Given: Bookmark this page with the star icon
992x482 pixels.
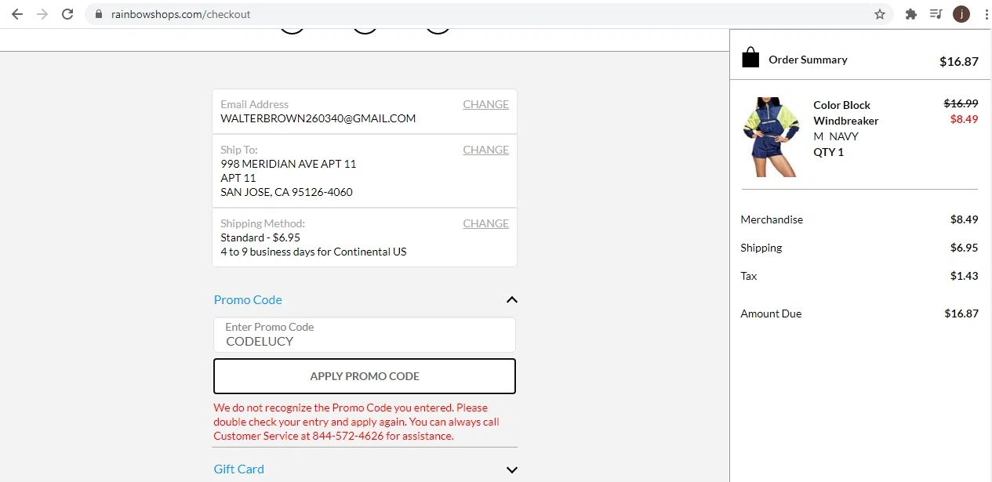Looking at the screenshot, I should coord(880,14).
